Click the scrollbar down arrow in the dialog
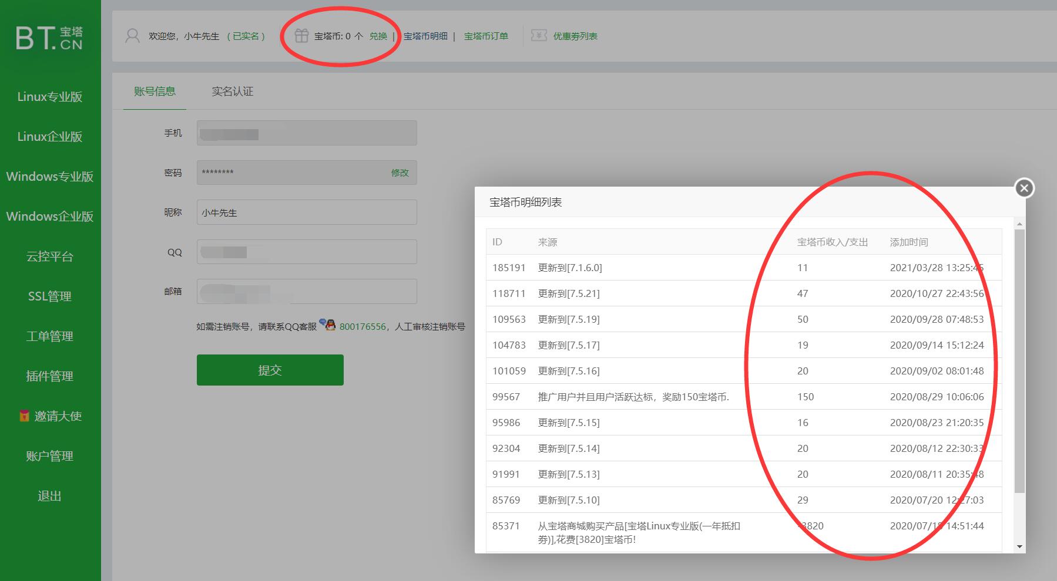 tap(1019, 547)
